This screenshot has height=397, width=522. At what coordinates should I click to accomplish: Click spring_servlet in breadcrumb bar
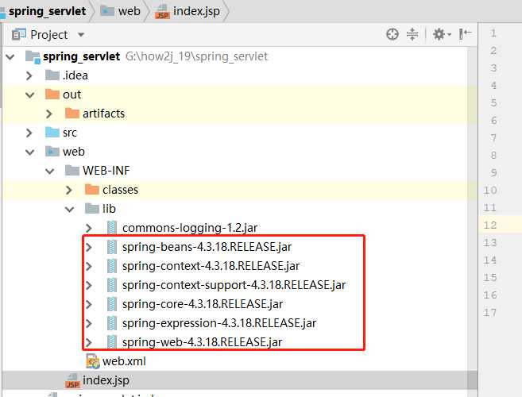click(x=47, y=11)
